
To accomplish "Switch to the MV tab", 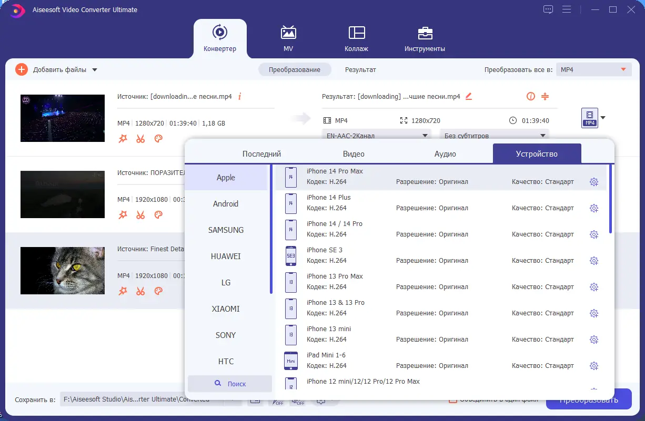I will tap(288, 38).
